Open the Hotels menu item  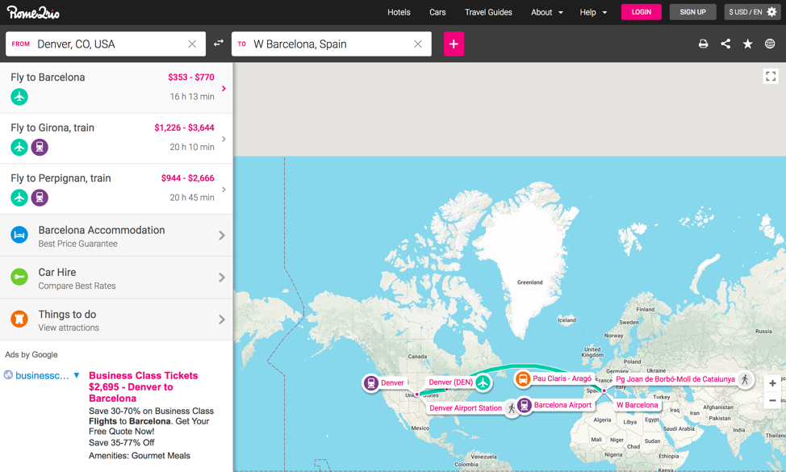click(399, 12)
